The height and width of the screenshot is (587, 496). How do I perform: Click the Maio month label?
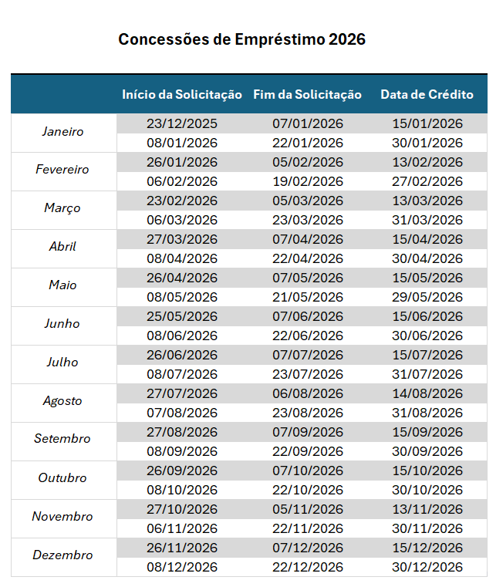coord(62,285)
